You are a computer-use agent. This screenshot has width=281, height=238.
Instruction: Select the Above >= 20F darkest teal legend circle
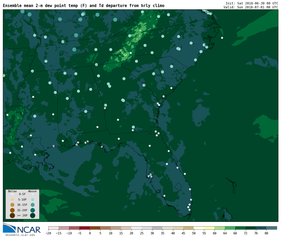(33, 215)
